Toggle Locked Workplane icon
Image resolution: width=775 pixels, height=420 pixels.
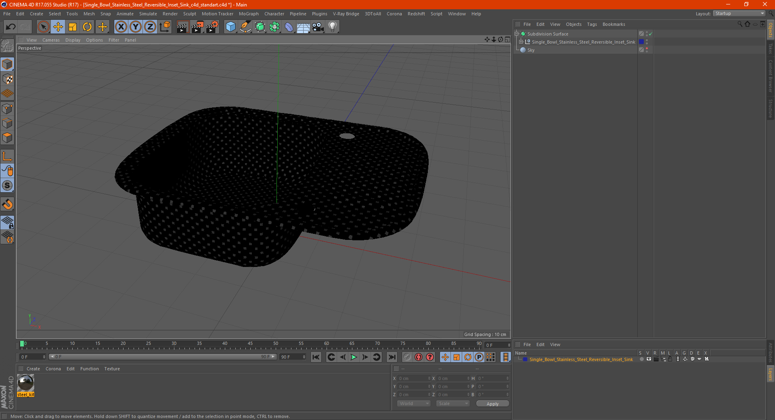pos(7,223)
